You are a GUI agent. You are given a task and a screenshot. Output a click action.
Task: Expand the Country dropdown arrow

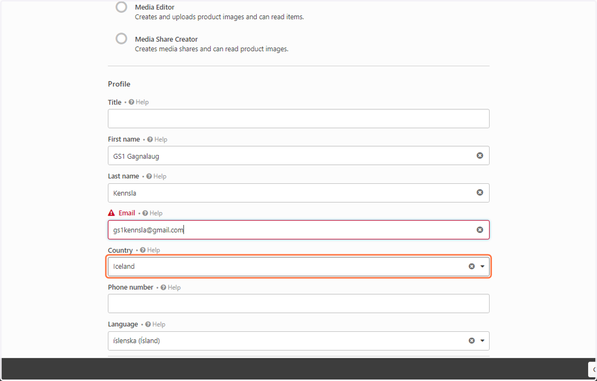tap(483, 266)
